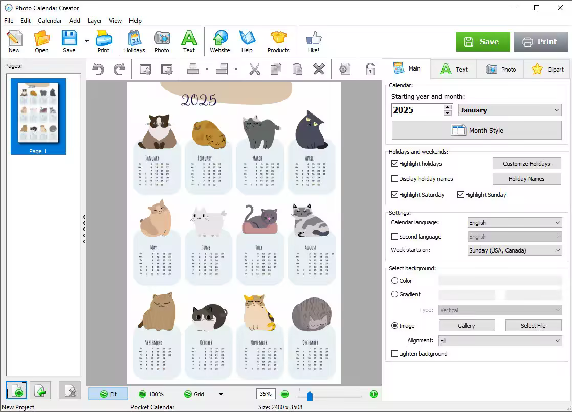This screenshot has height=412, width=572.
Task: Click the Redo arrow icon
Action: [119, 70]
